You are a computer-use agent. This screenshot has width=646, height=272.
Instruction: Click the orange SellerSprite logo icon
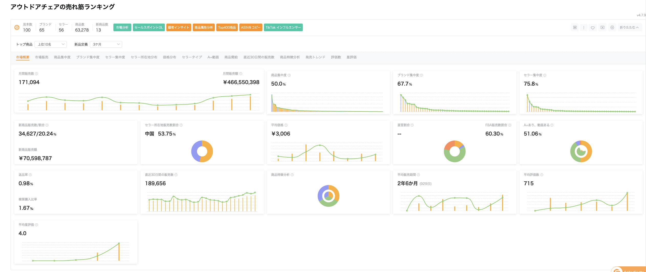pyautogui.click(x=17, y=27)
